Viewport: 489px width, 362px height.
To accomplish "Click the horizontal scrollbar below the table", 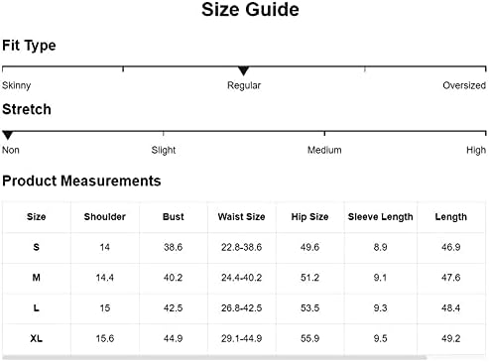I will pyautogui.click(x=214, y=358).
